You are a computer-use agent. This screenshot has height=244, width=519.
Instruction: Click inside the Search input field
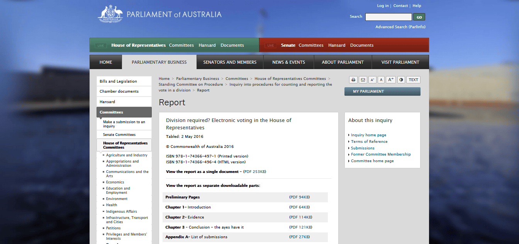pyautogui.click(x=388, y=17)
